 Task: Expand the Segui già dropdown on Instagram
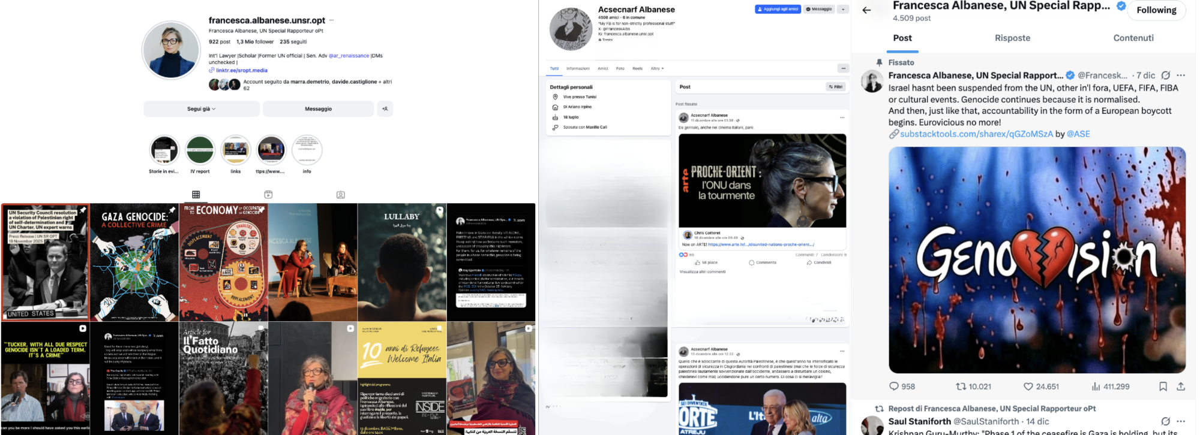pos(201,109)
